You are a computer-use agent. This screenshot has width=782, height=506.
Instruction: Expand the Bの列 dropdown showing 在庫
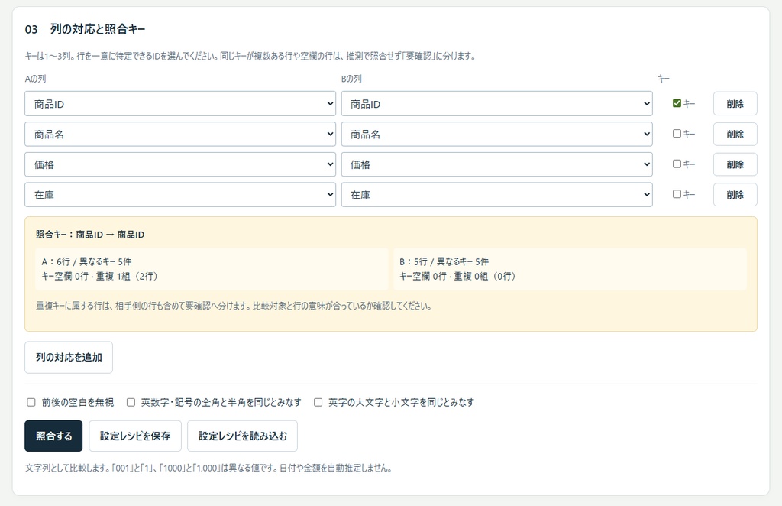click(496, 195)
